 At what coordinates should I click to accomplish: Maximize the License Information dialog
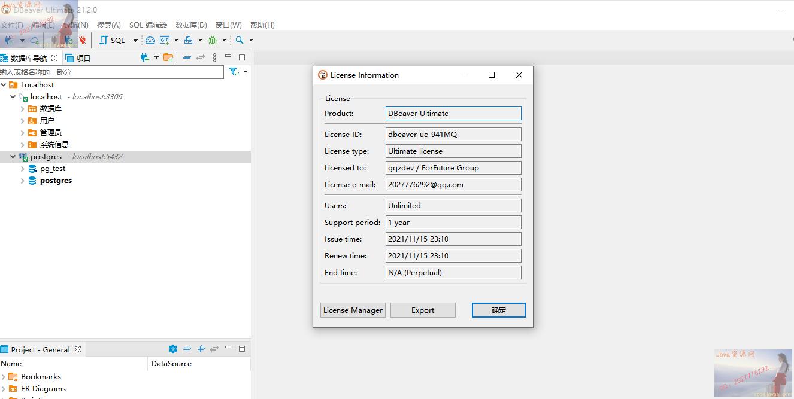point(492,75)
